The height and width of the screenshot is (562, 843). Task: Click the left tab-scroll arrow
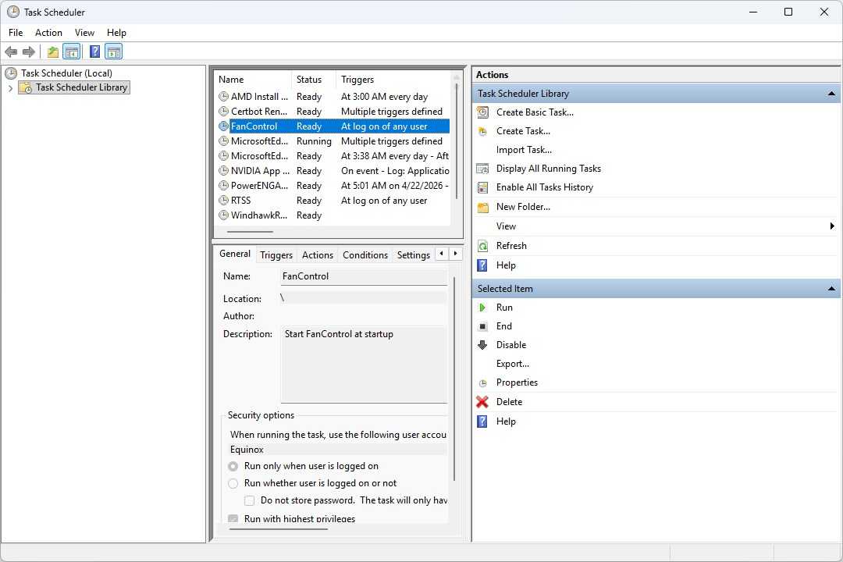(x=441, y=254)
